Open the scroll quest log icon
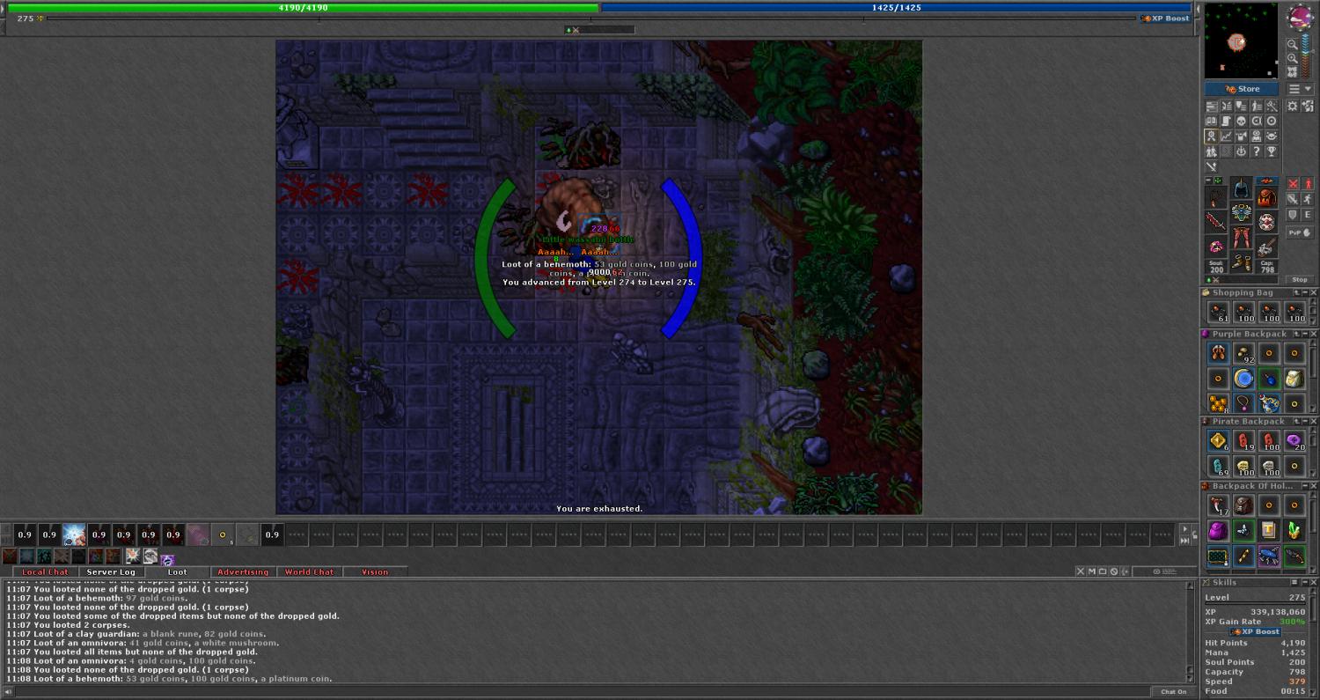1320x700 pixels. (x=1226, y=122)
